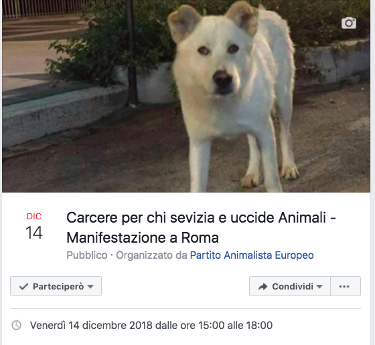375x345 pixels.
Task: Click the 'Manifestazione a Roma' title line
Action: [143, 238]
